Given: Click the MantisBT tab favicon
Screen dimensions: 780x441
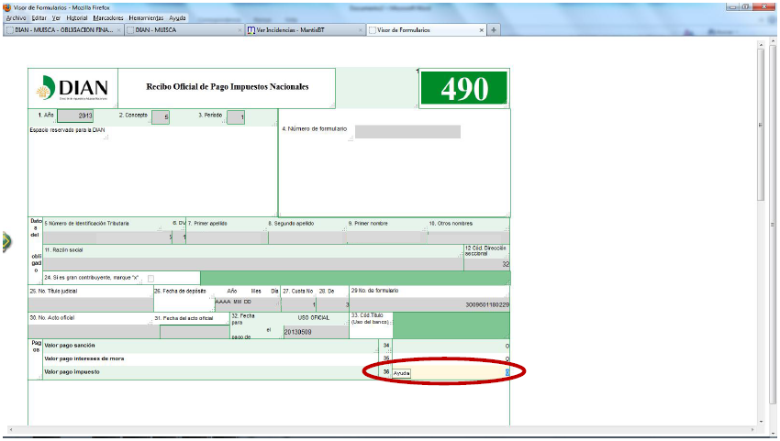Looking at the screenshot, I should point(251,30).
